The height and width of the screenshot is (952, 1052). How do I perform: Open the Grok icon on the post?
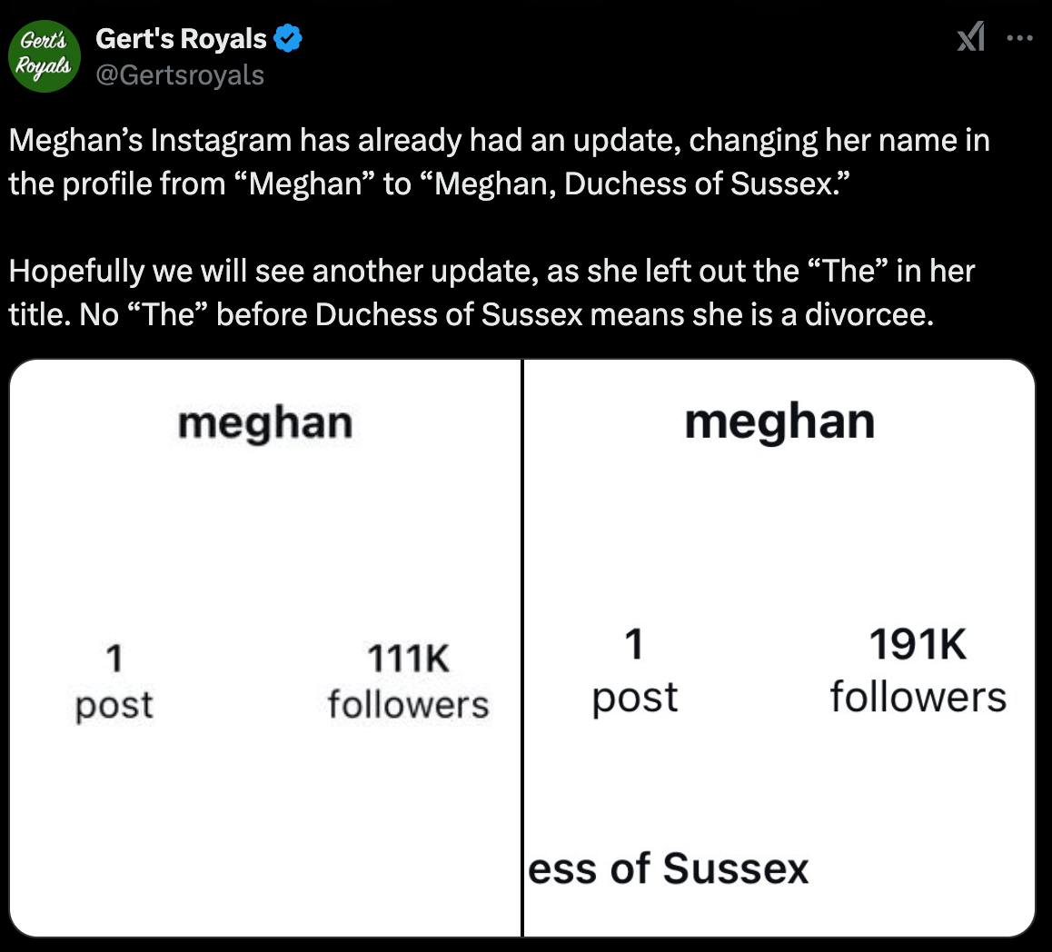point(973,40)
